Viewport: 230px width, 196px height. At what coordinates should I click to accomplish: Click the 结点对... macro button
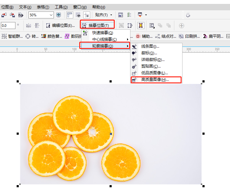click(166, 36)
